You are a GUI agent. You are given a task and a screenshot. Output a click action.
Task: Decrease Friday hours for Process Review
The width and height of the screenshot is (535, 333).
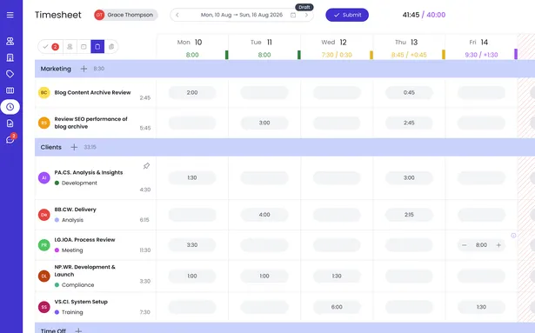(464, 245)
